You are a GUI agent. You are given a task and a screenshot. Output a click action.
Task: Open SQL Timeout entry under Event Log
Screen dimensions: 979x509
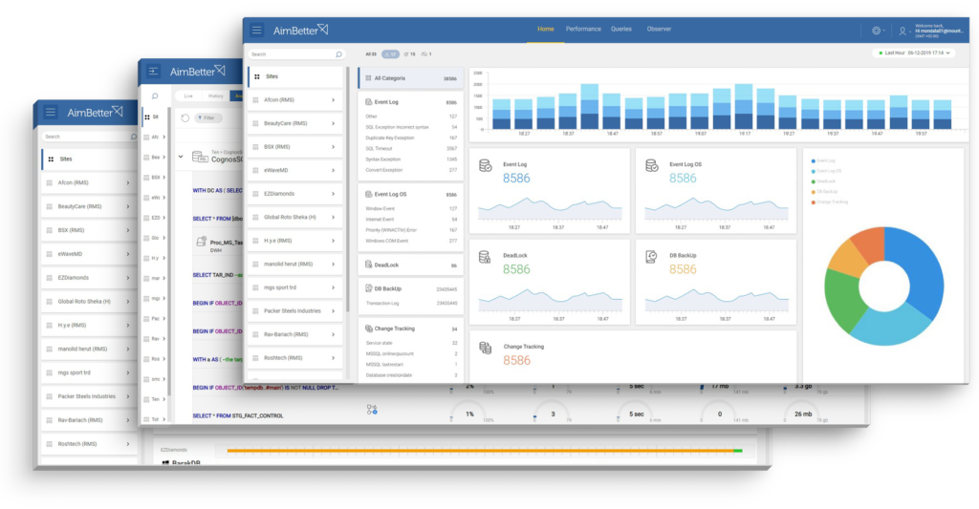(410, 148)
